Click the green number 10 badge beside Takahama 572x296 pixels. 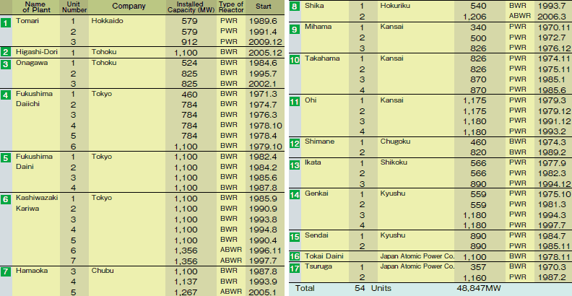click(x=295, y=59)
